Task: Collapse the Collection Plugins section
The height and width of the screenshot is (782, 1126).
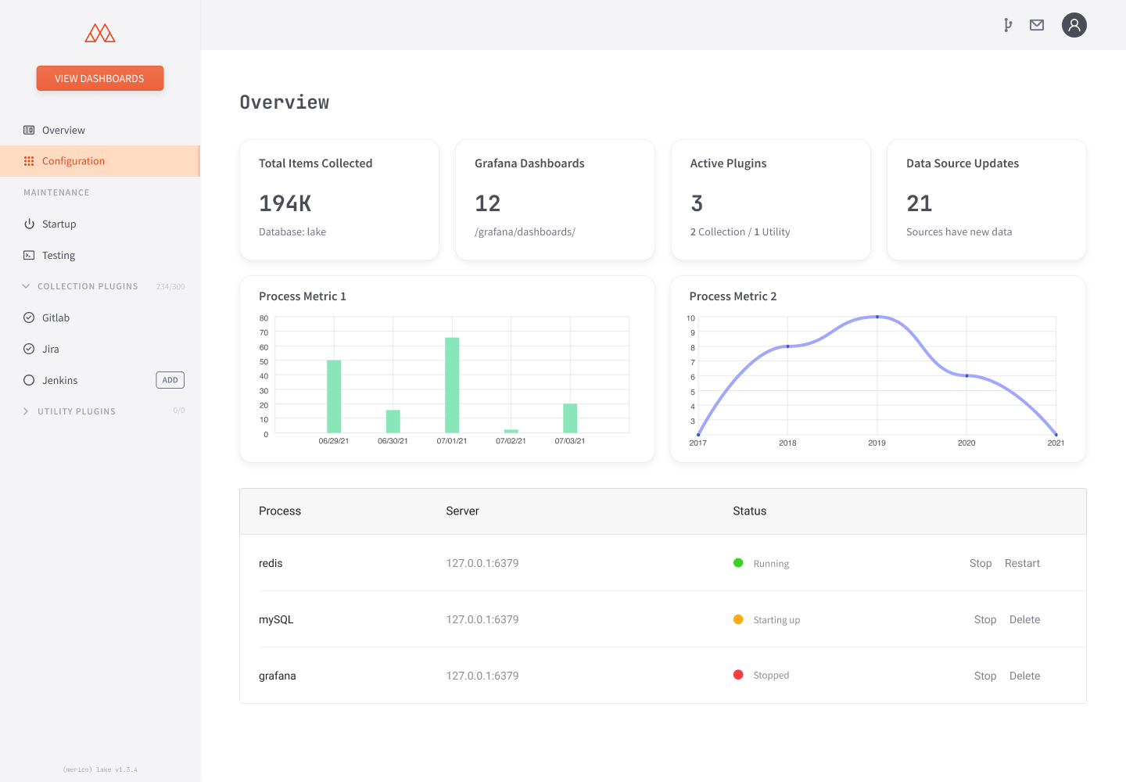Action: click(24, 286)
